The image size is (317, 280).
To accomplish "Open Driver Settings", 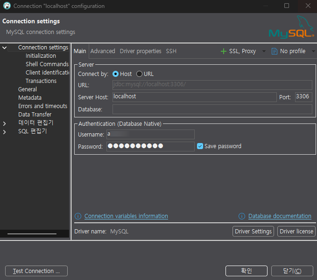I will click(x=253, y=232).
